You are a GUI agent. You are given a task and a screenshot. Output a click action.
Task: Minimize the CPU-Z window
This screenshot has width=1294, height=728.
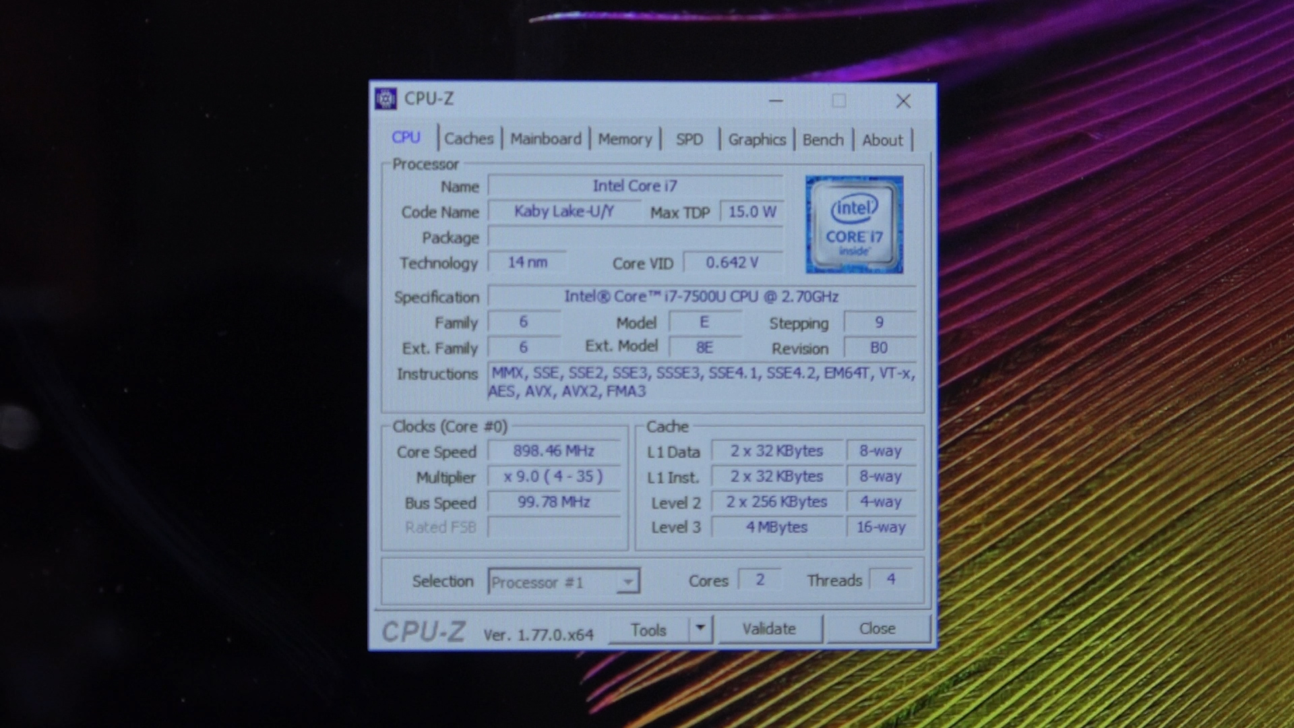[x=776, y=101]
